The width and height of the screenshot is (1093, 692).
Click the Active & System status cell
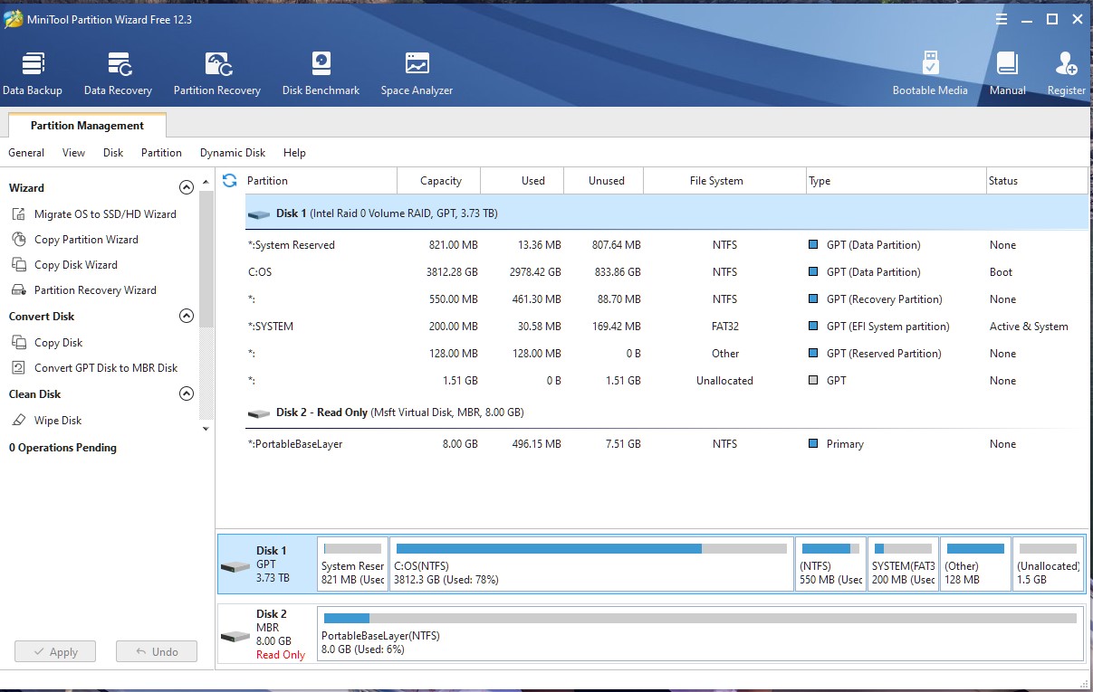1029,327
